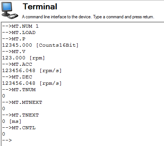Click the MT.NUM 1 command line
Viewport: 164px width, 146px height.
point(21,26)
